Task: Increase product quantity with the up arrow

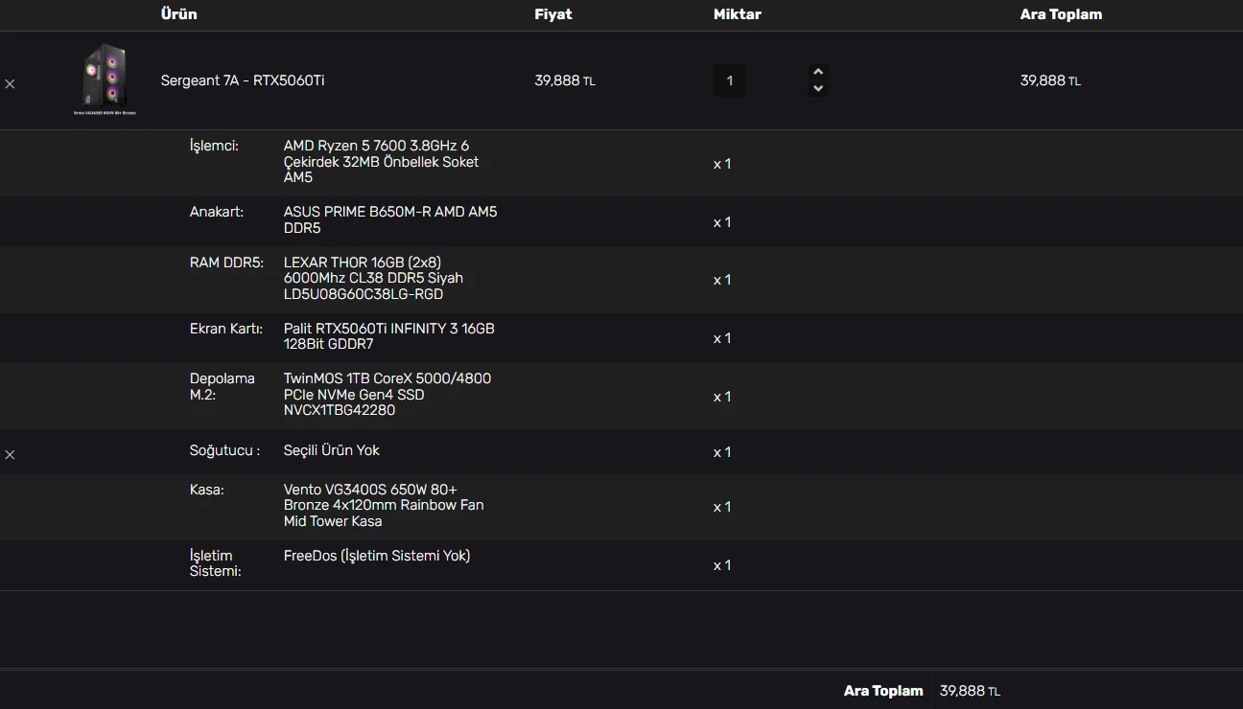Action: pos(817,72)
